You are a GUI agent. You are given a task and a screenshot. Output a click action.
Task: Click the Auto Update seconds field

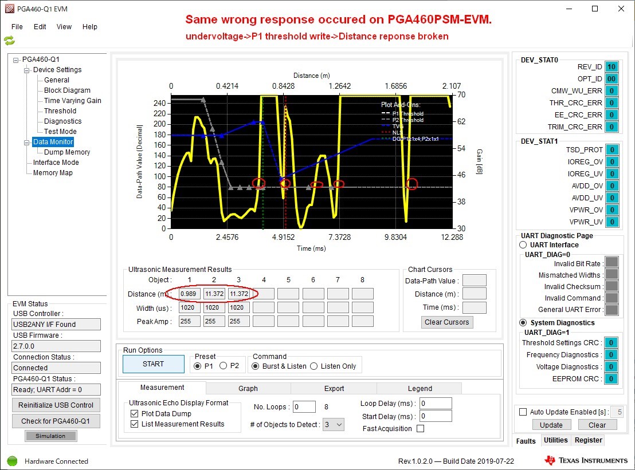pos(617,412)
